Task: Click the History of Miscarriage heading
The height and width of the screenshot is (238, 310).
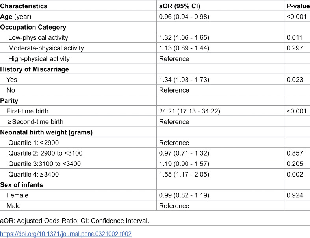Action: [34, 69]
